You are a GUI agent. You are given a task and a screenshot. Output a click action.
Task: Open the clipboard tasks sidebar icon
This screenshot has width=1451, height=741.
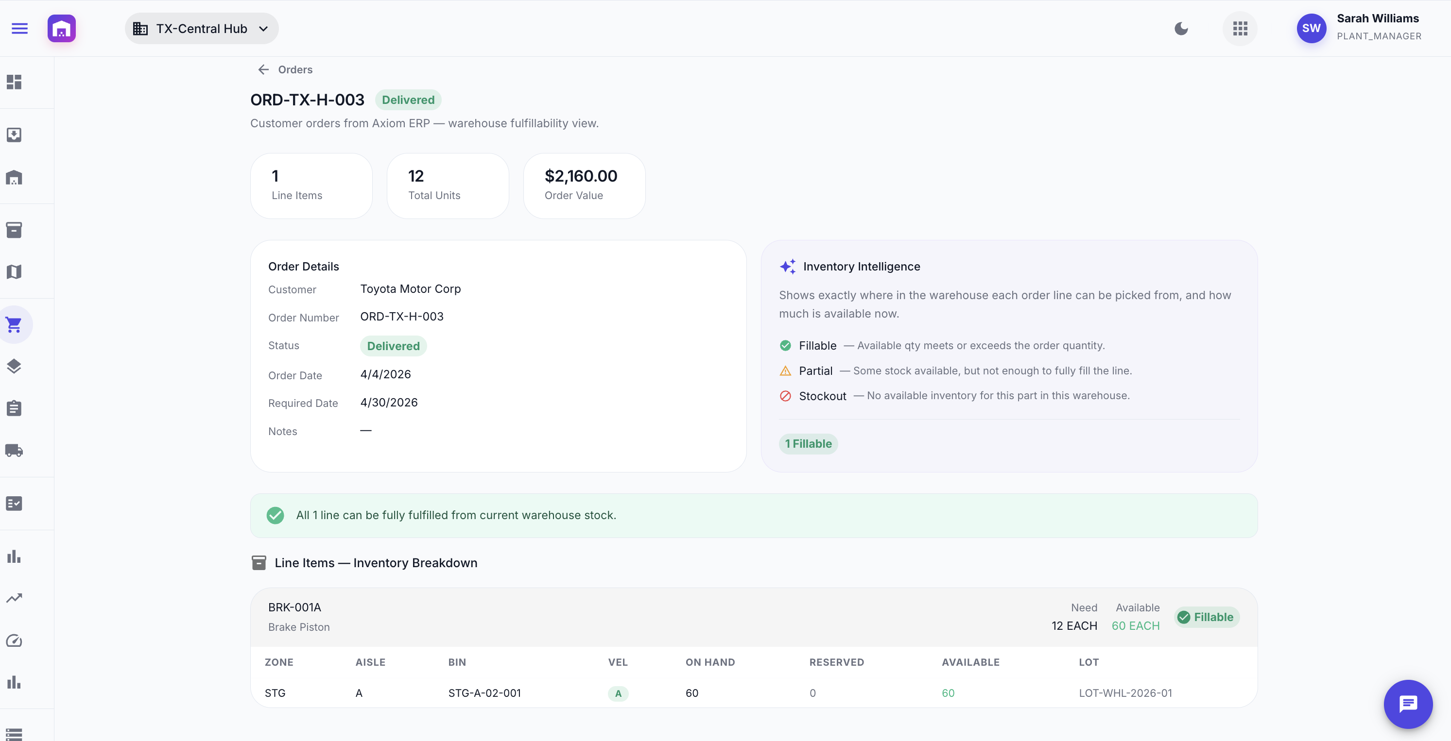[x=14, y=408]
